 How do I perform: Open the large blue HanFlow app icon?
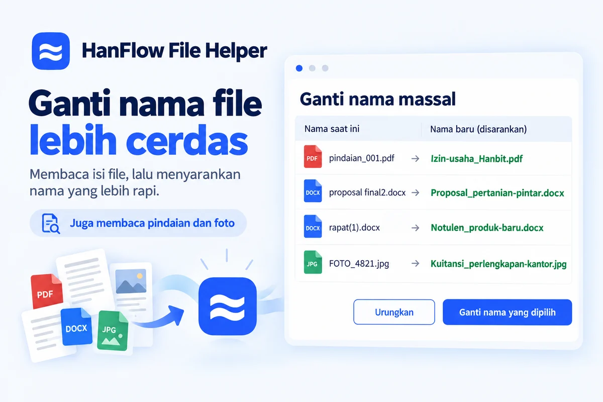(228, 306)
